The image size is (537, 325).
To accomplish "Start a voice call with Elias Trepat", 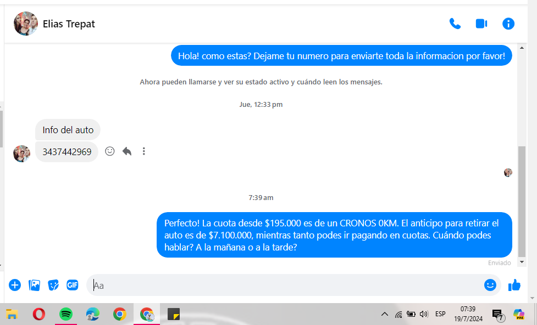I will pyautogui.click(x=455, y=24).
